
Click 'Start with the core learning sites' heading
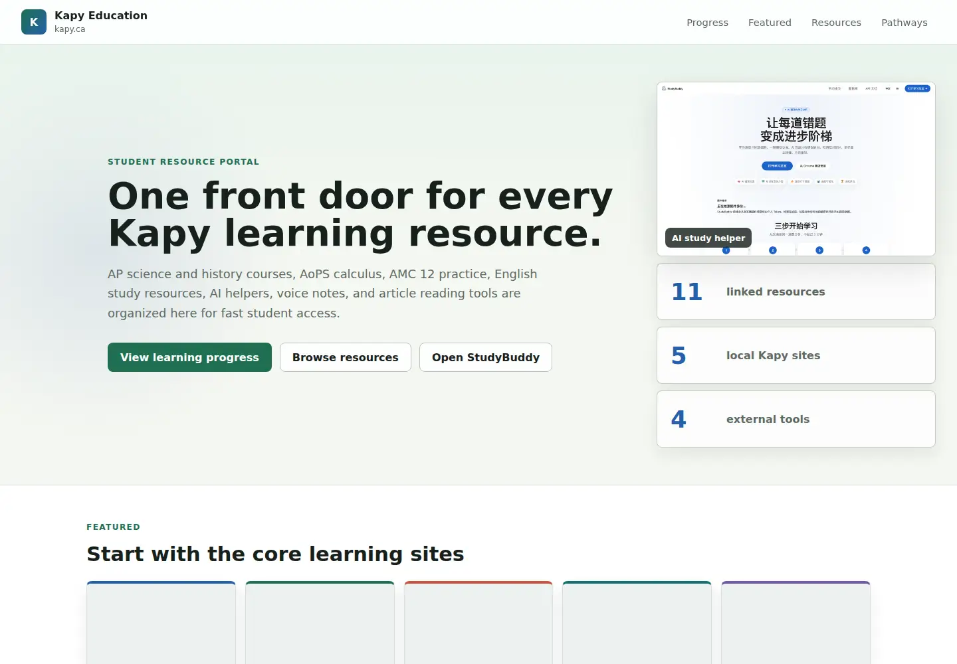point(275,554)
